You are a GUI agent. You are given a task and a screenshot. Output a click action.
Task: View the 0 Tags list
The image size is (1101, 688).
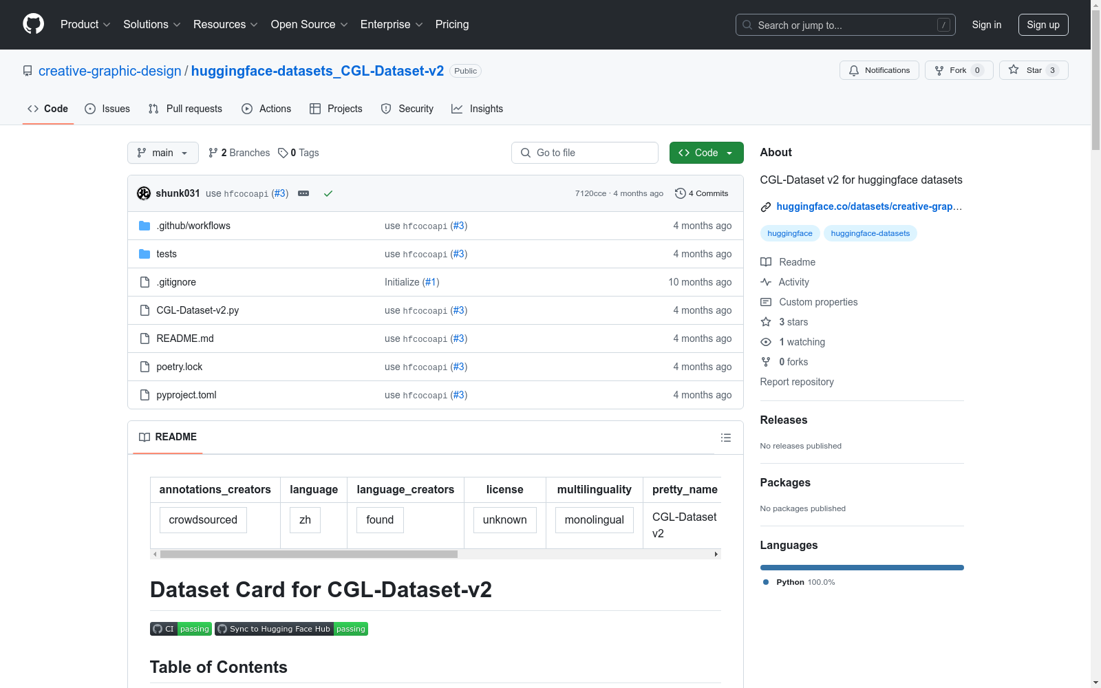tap(299, 153)
